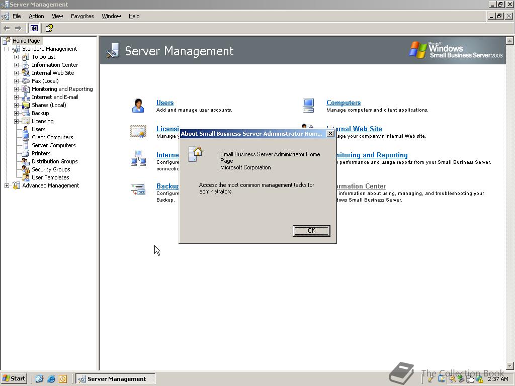
Task: Expand the Monitoring and Reporting node
Action: click(x=16, y=89)
